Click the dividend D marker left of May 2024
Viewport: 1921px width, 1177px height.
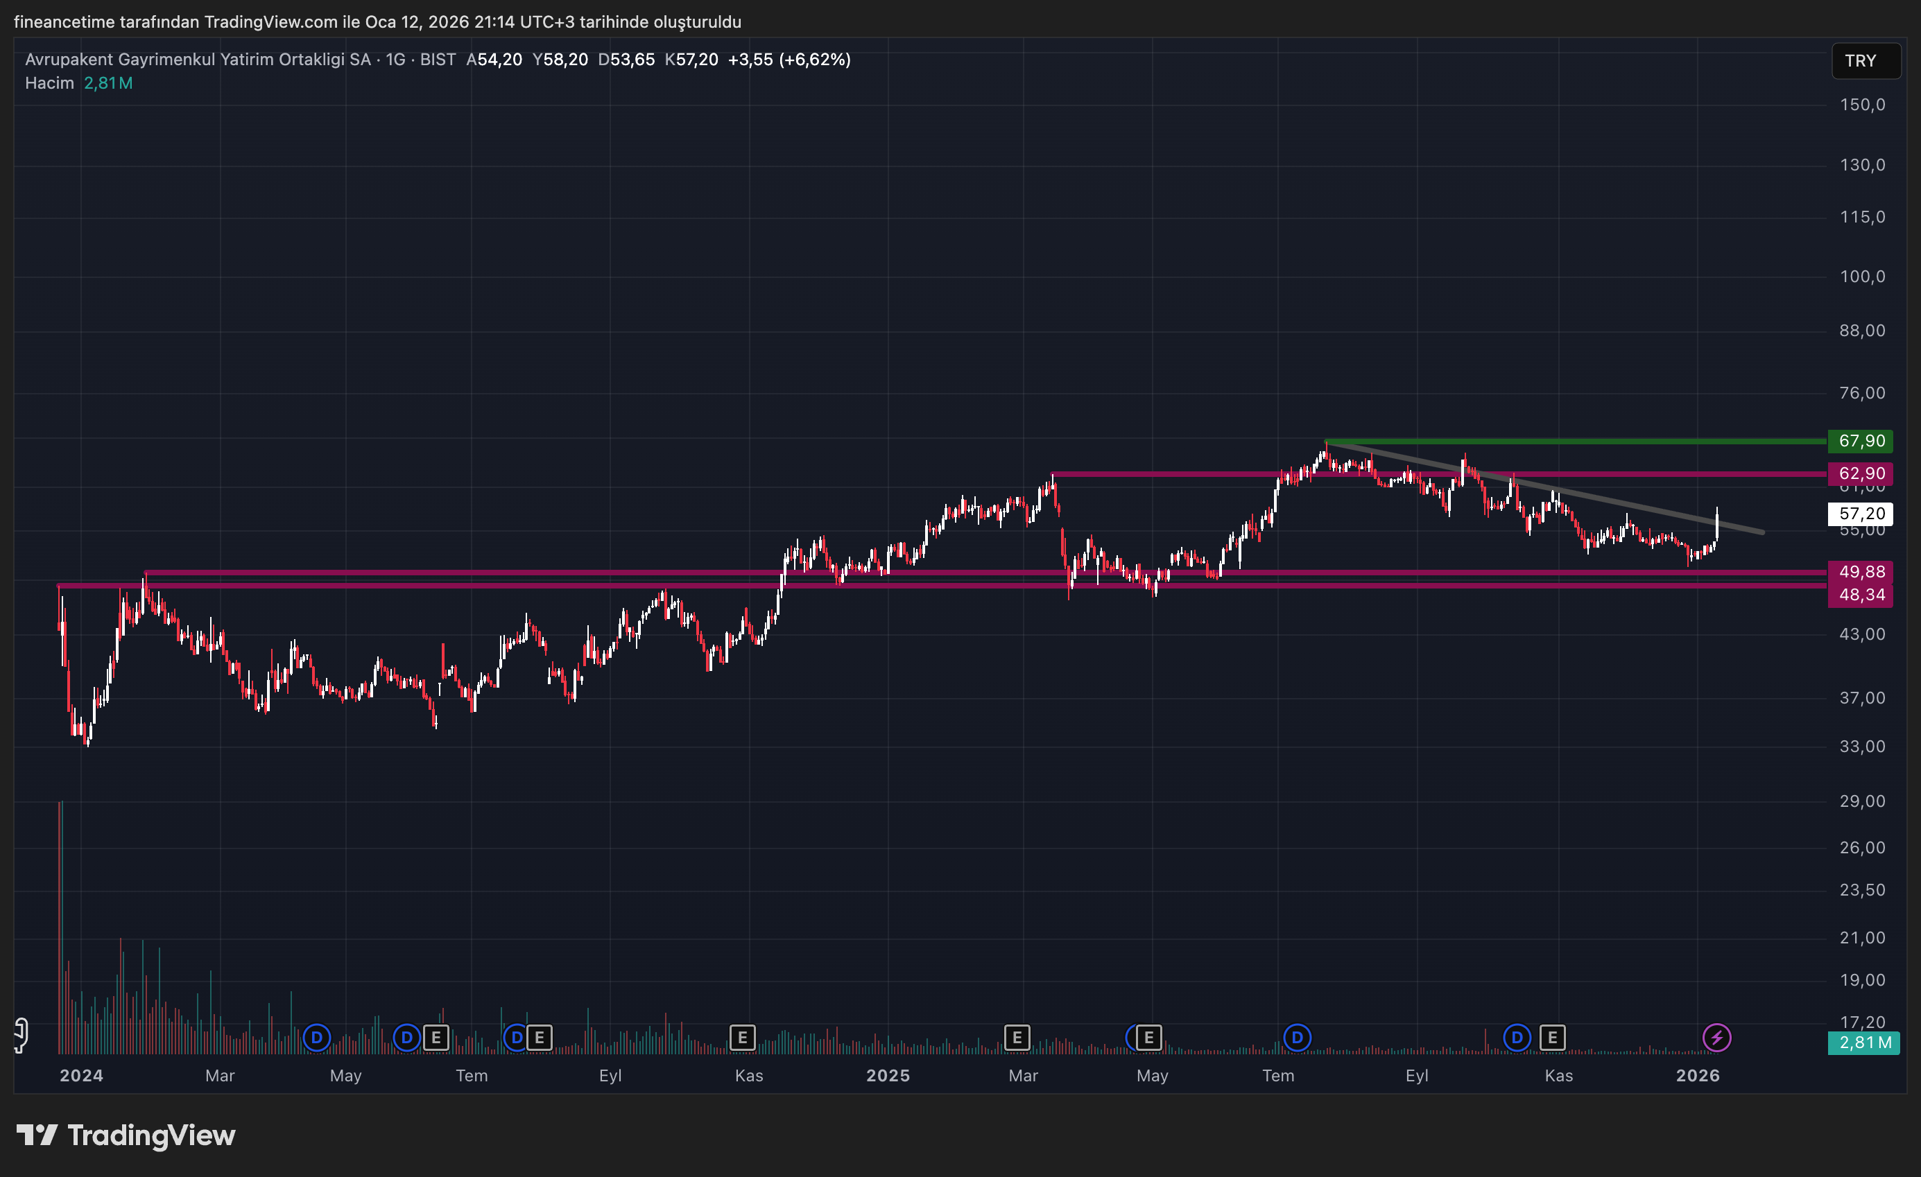pos(316,1038)
